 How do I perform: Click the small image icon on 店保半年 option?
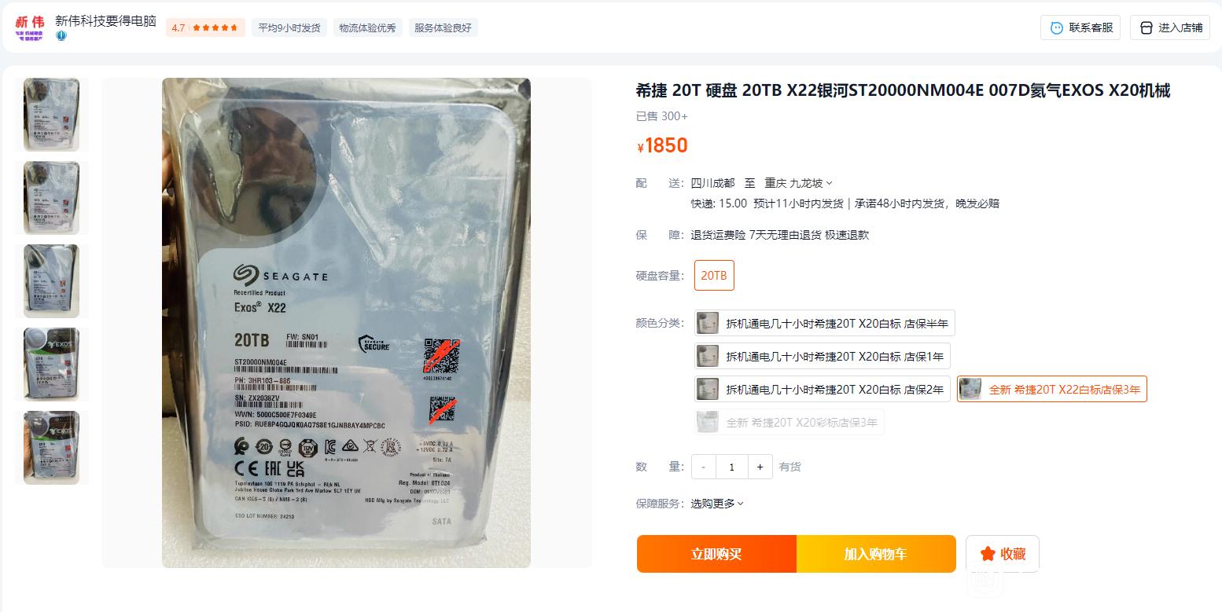click(708, 323)
